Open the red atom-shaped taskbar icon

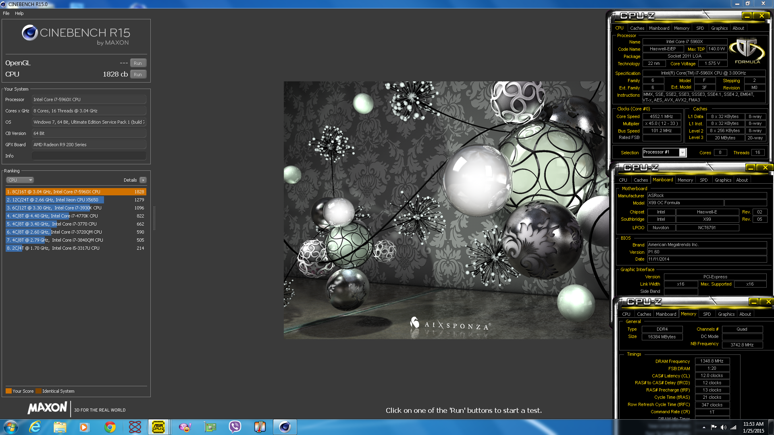(135, 427)
